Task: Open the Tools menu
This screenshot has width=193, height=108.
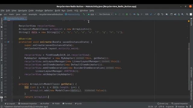Action: point(70,10)
